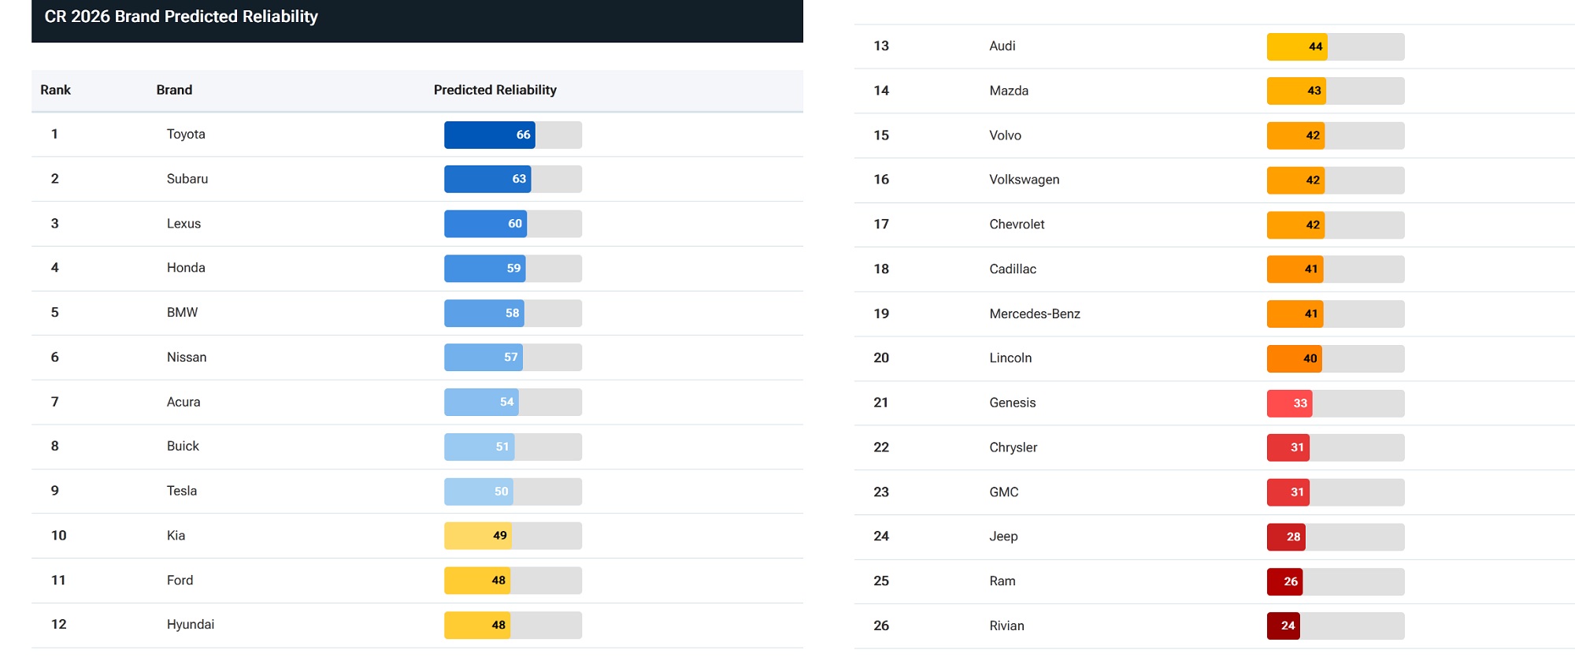
Task: Open the Hyundai brand entry
Action: click(191, 625)
